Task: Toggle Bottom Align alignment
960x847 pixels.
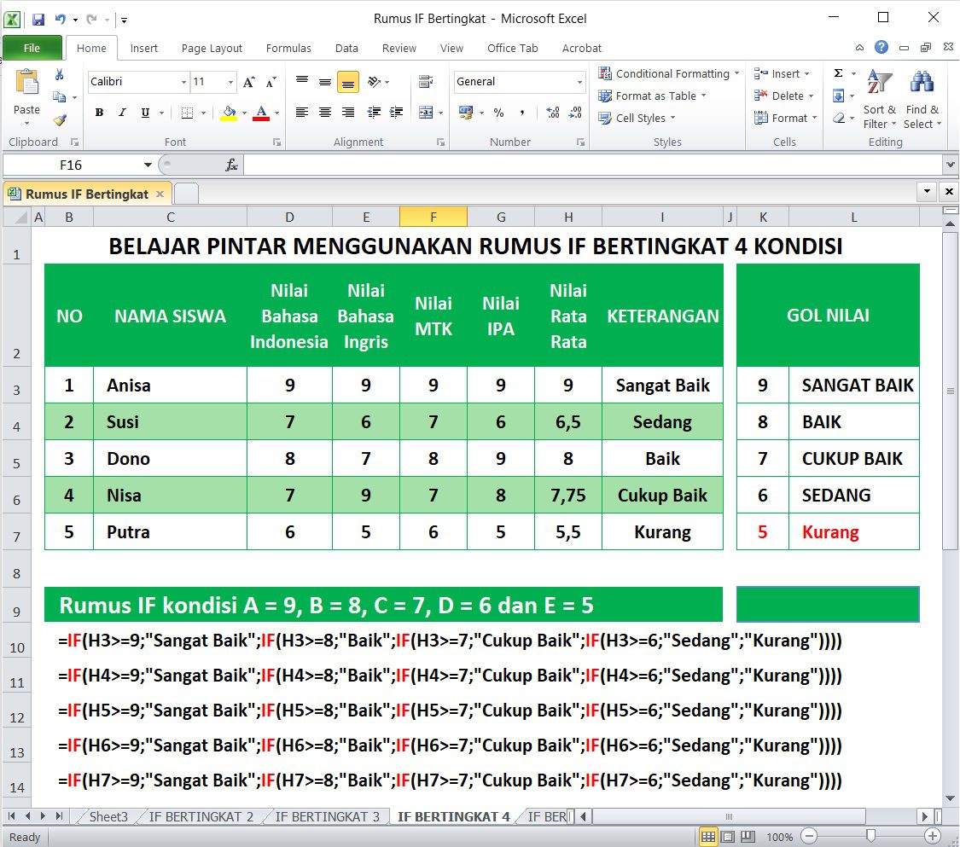Action: (348, 81)
